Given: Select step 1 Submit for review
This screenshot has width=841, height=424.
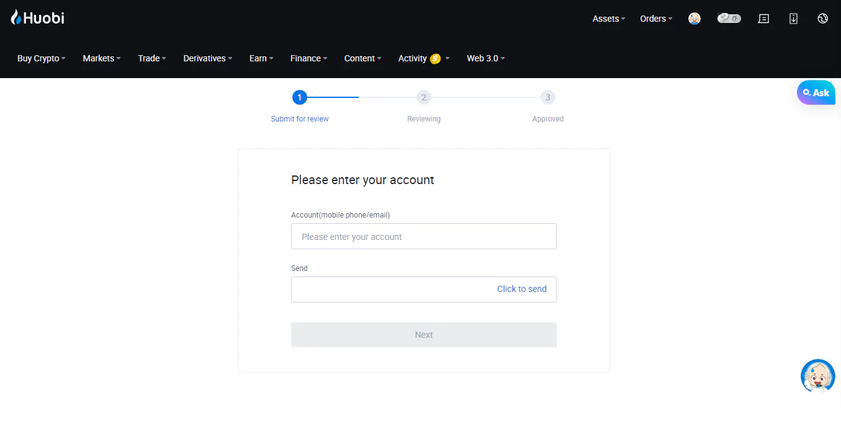Looking at the screenshot, I should [300, 106].
